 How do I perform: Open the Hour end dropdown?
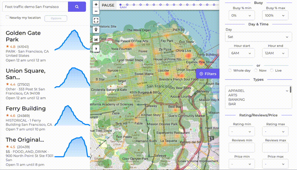tap(275, 53)
